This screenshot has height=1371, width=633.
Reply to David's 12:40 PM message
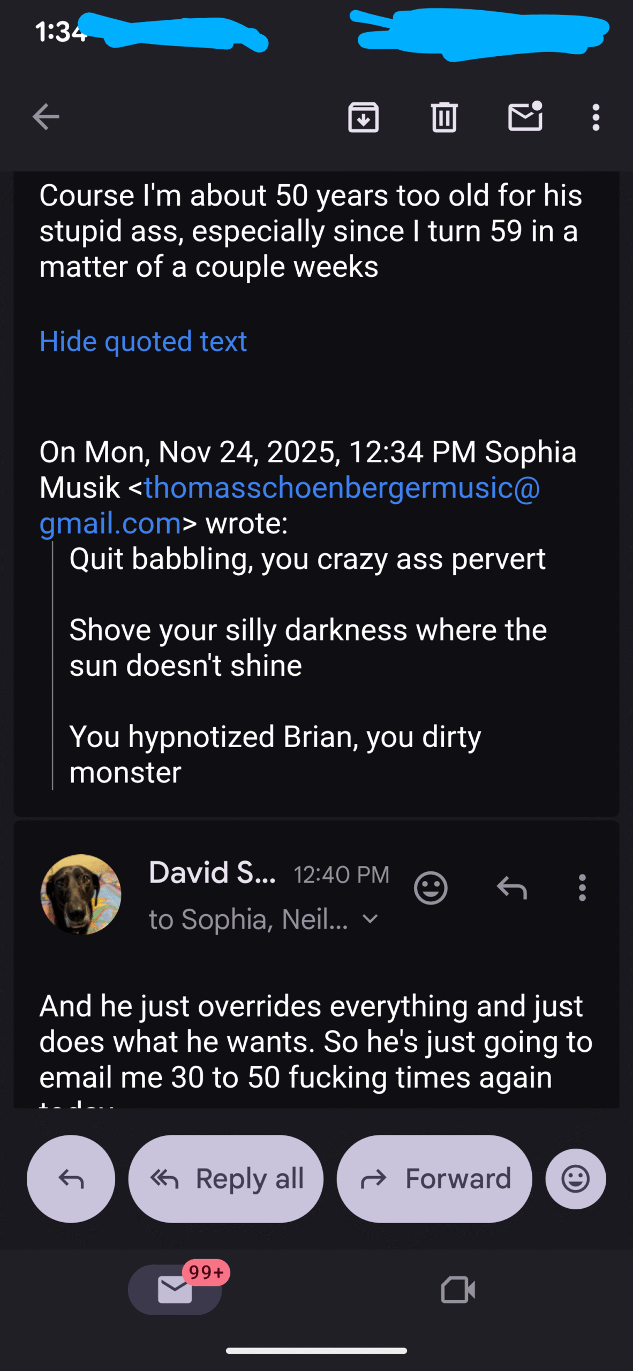point(511,888)
